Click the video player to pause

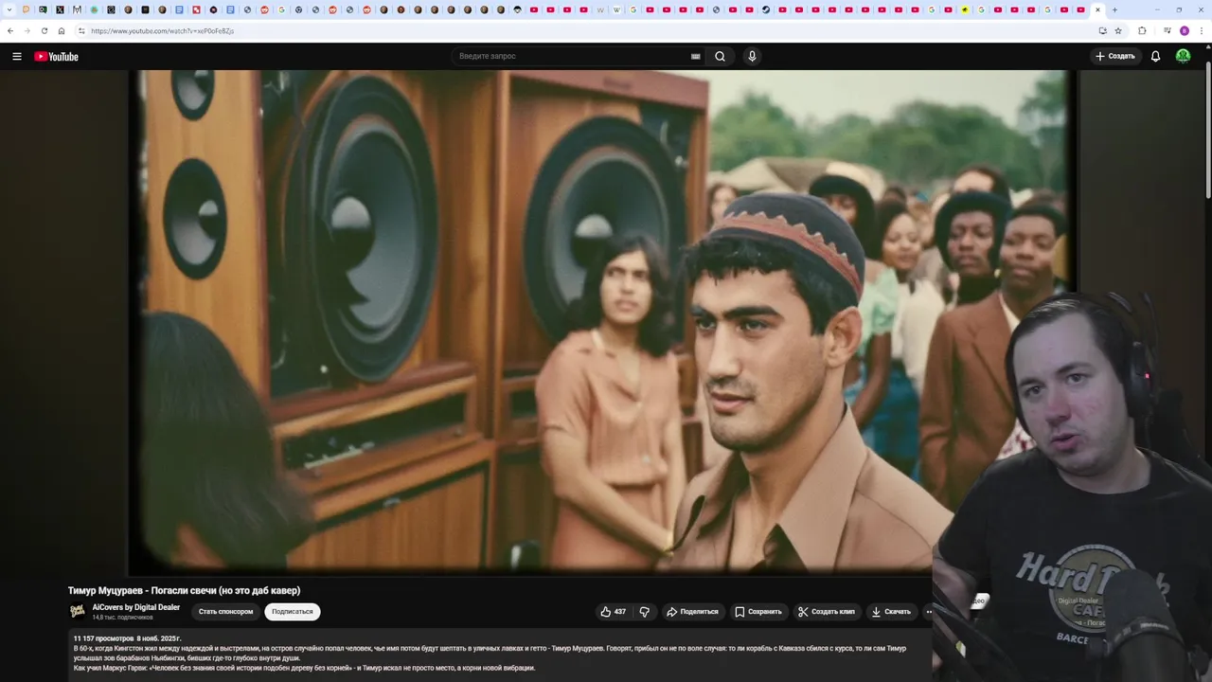click(x=602, y=322)
